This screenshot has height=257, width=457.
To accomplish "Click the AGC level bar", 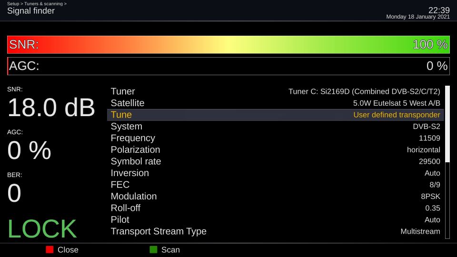I will tap(228, 66).
